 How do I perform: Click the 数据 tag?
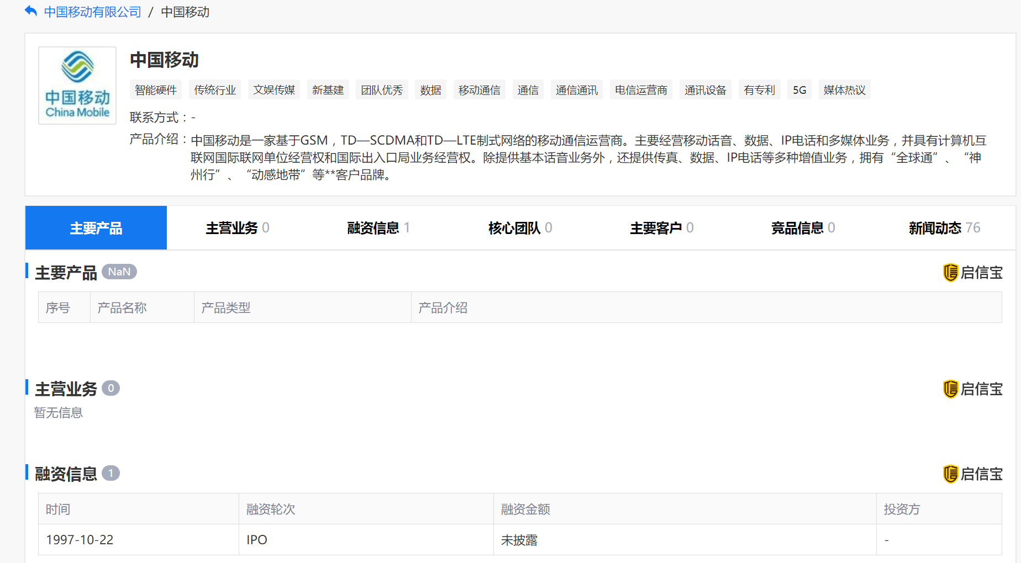pyautogui.click(x=430, y=90)
